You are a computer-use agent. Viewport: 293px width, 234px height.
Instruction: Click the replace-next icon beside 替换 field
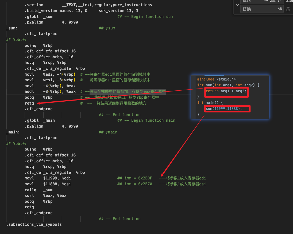click(x=288, y=9)
